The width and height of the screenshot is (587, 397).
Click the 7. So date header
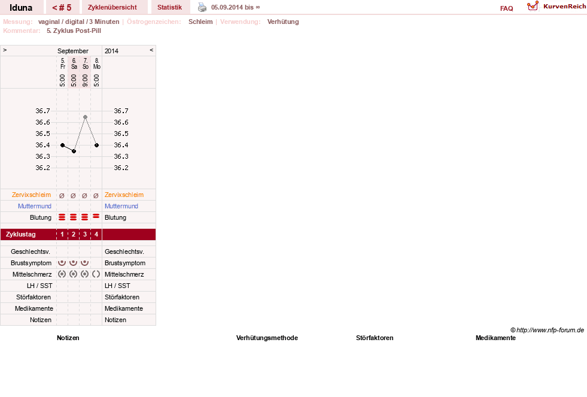point(86,63)
